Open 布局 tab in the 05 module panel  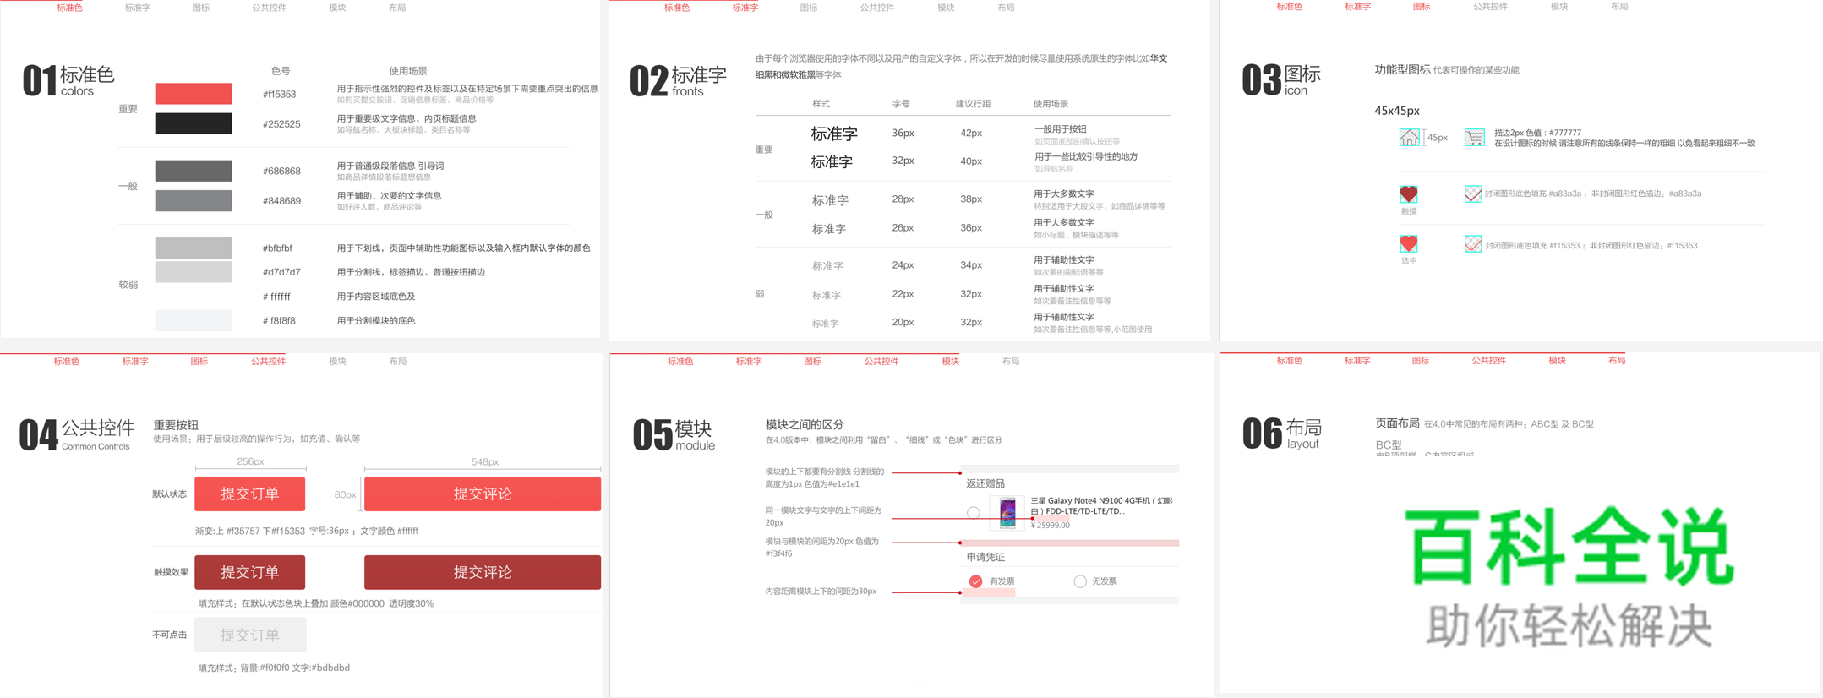1011,362
